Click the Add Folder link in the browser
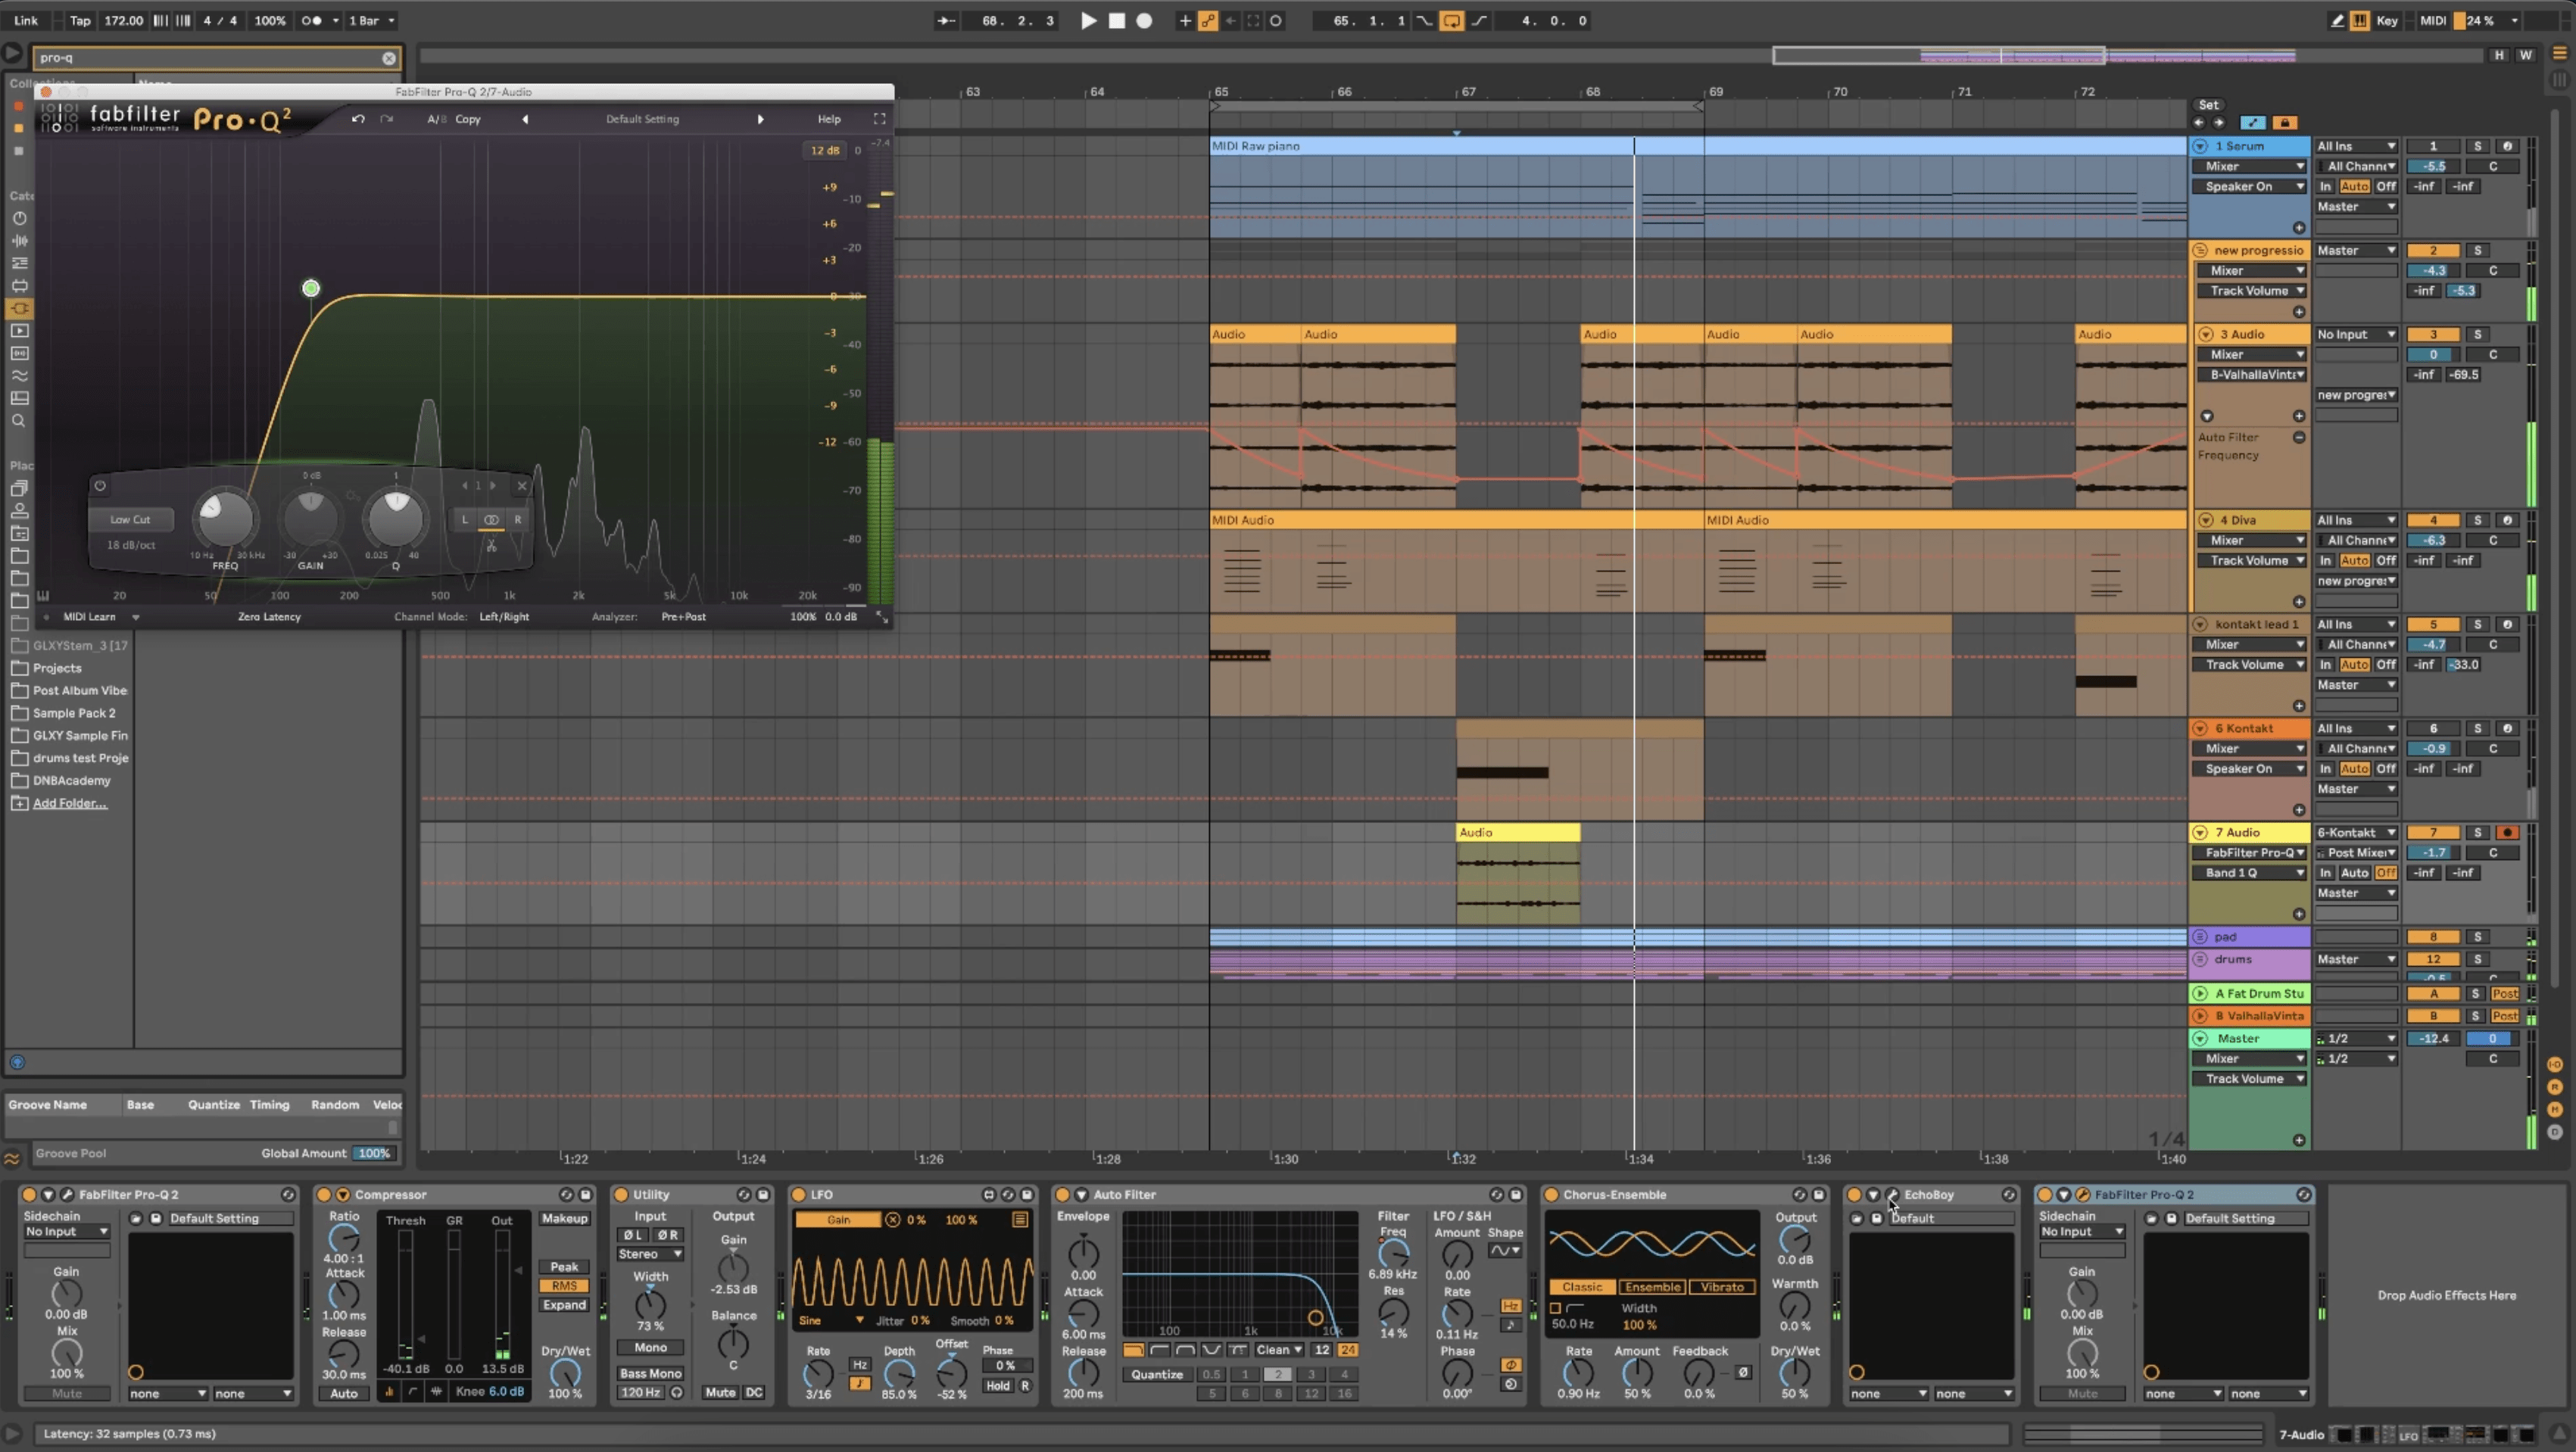Screen dimensions: 2576x1452 coord(69,803)
